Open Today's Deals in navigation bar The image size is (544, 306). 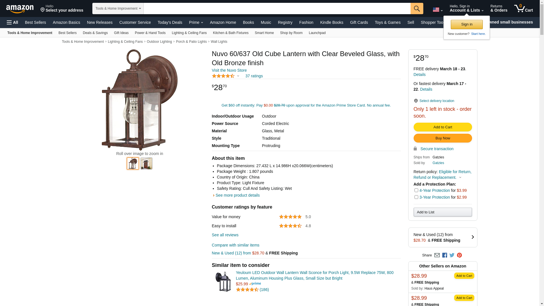click(170, 22)
